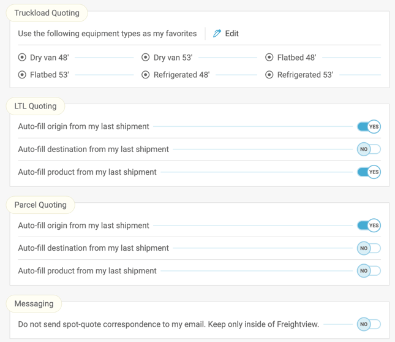Turn off LTL auto-fill product toggle
395x342 pixels.
369,172
